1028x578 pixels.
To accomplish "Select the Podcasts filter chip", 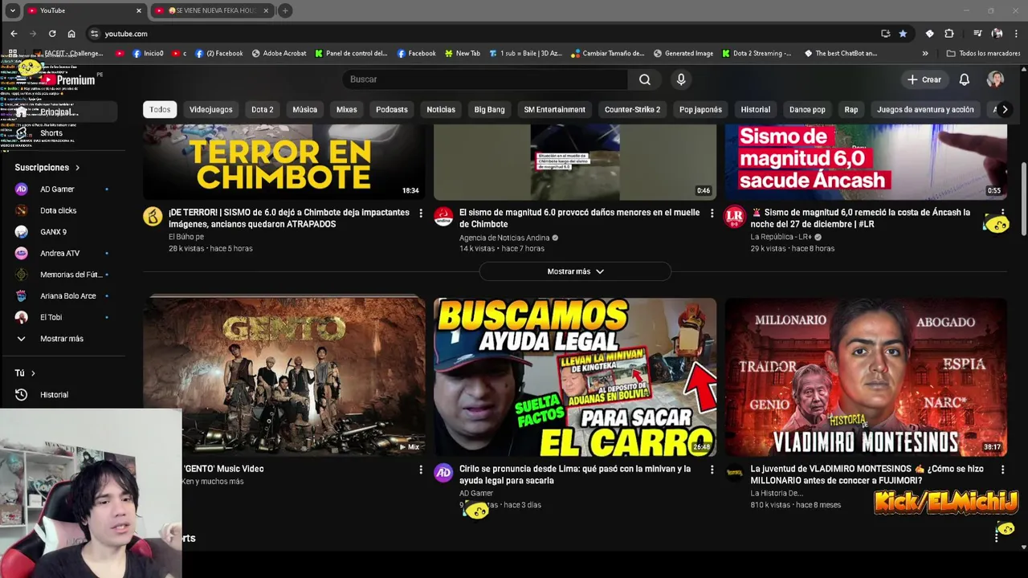I will 392,109.
